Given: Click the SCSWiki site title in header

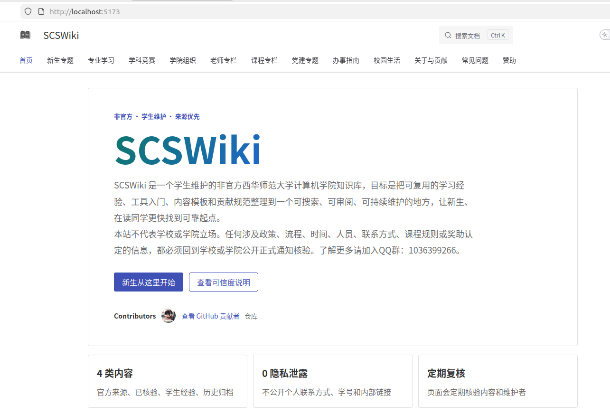Looking at the screenshot, I should click(61, 36).
